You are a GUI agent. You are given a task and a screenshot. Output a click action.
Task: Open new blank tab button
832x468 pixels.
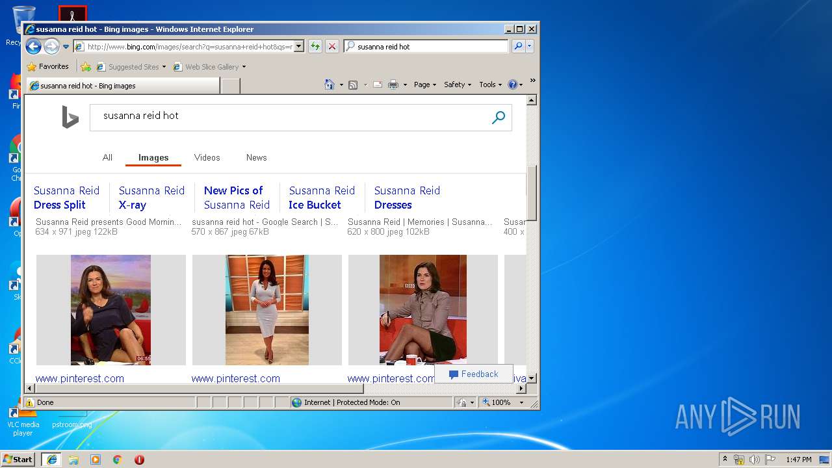pos(231,86)
